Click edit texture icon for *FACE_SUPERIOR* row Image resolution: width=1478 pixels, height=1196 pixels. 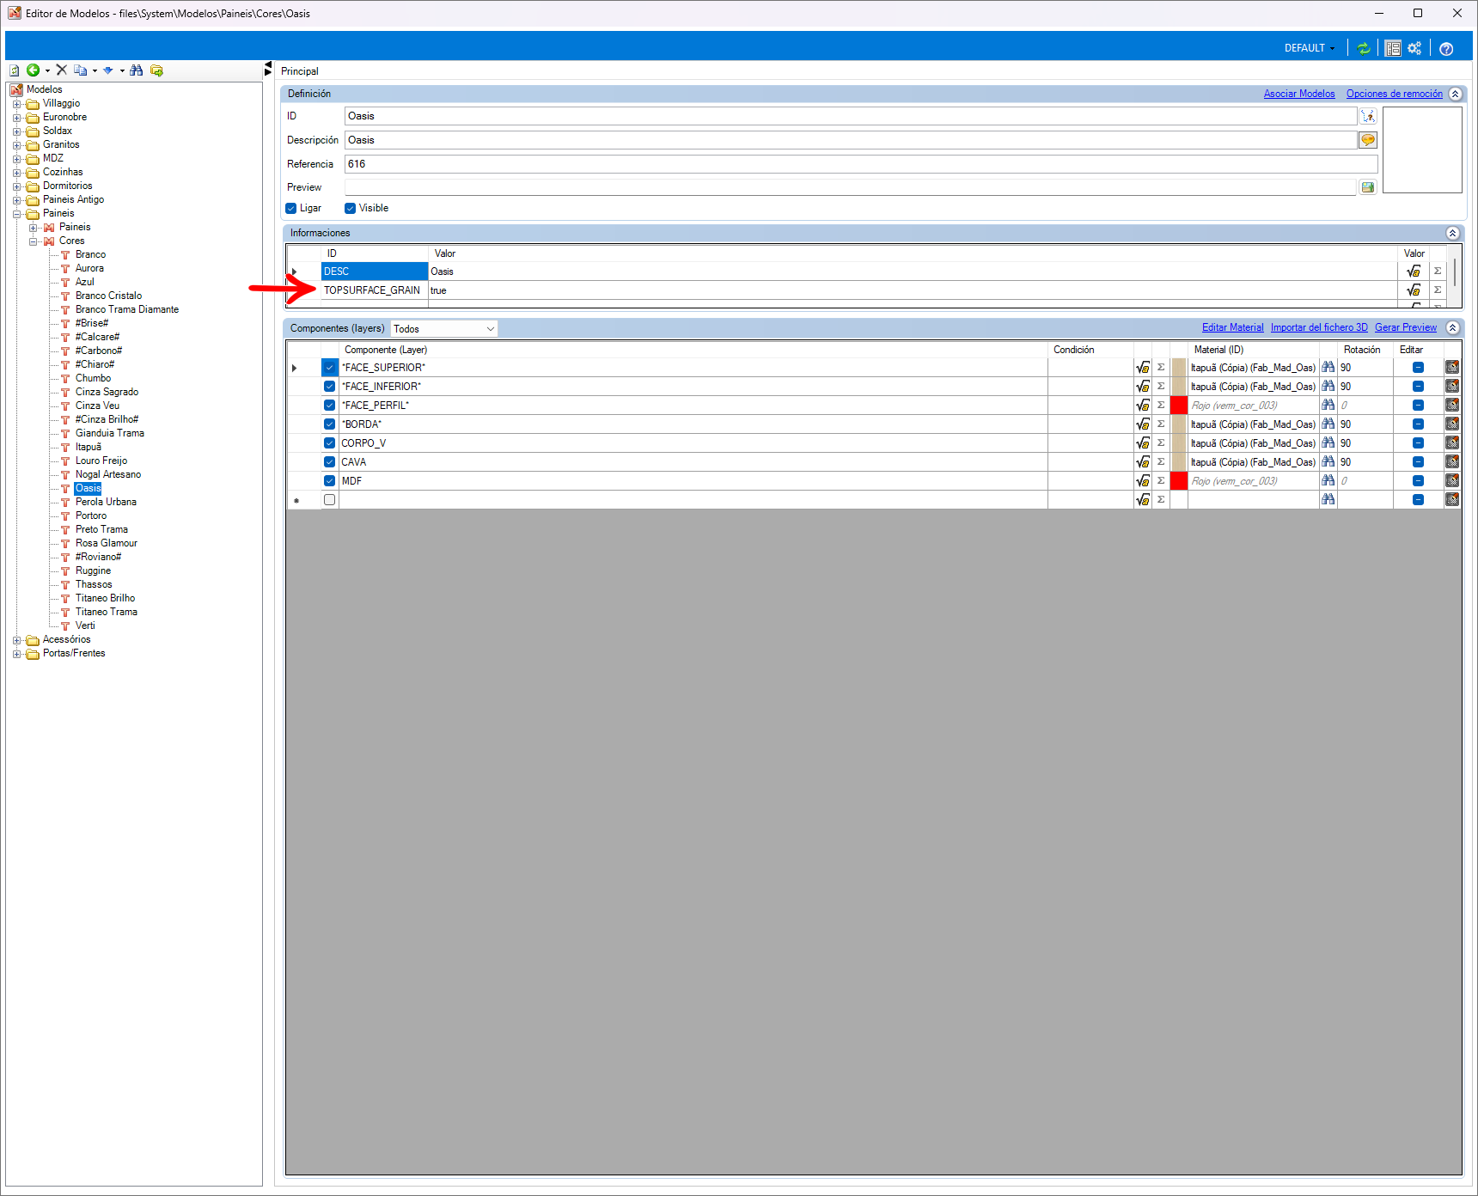click(1452, 368)
